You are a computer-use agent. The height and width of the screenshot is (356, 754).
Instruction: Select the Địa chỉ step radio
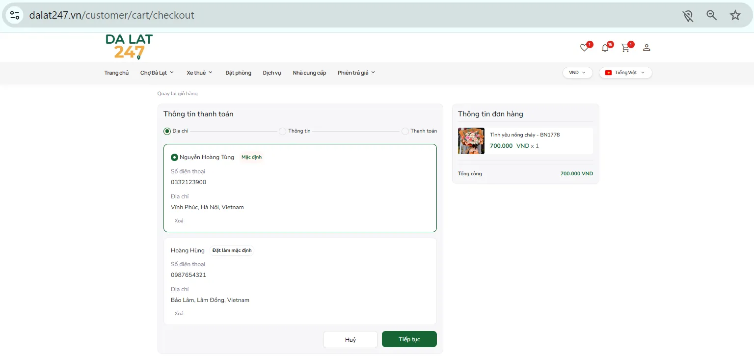coord(167,132)
